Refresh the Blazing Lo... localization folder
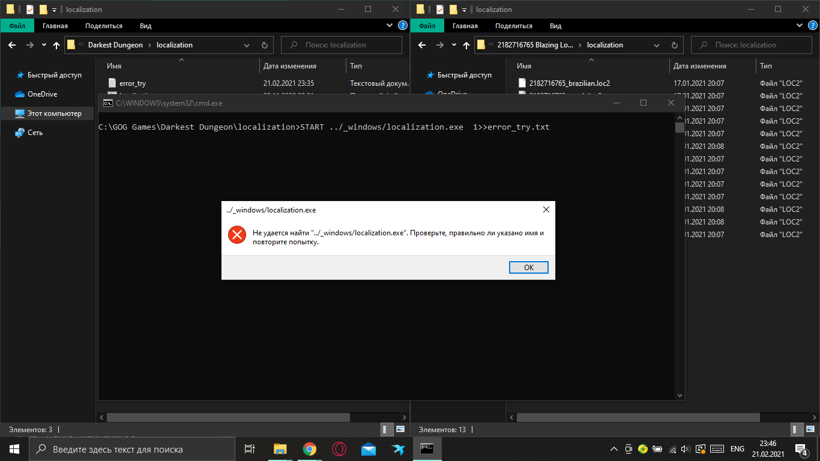The height and width of the screenshot is (461, 820). click(x=675, y=45)
